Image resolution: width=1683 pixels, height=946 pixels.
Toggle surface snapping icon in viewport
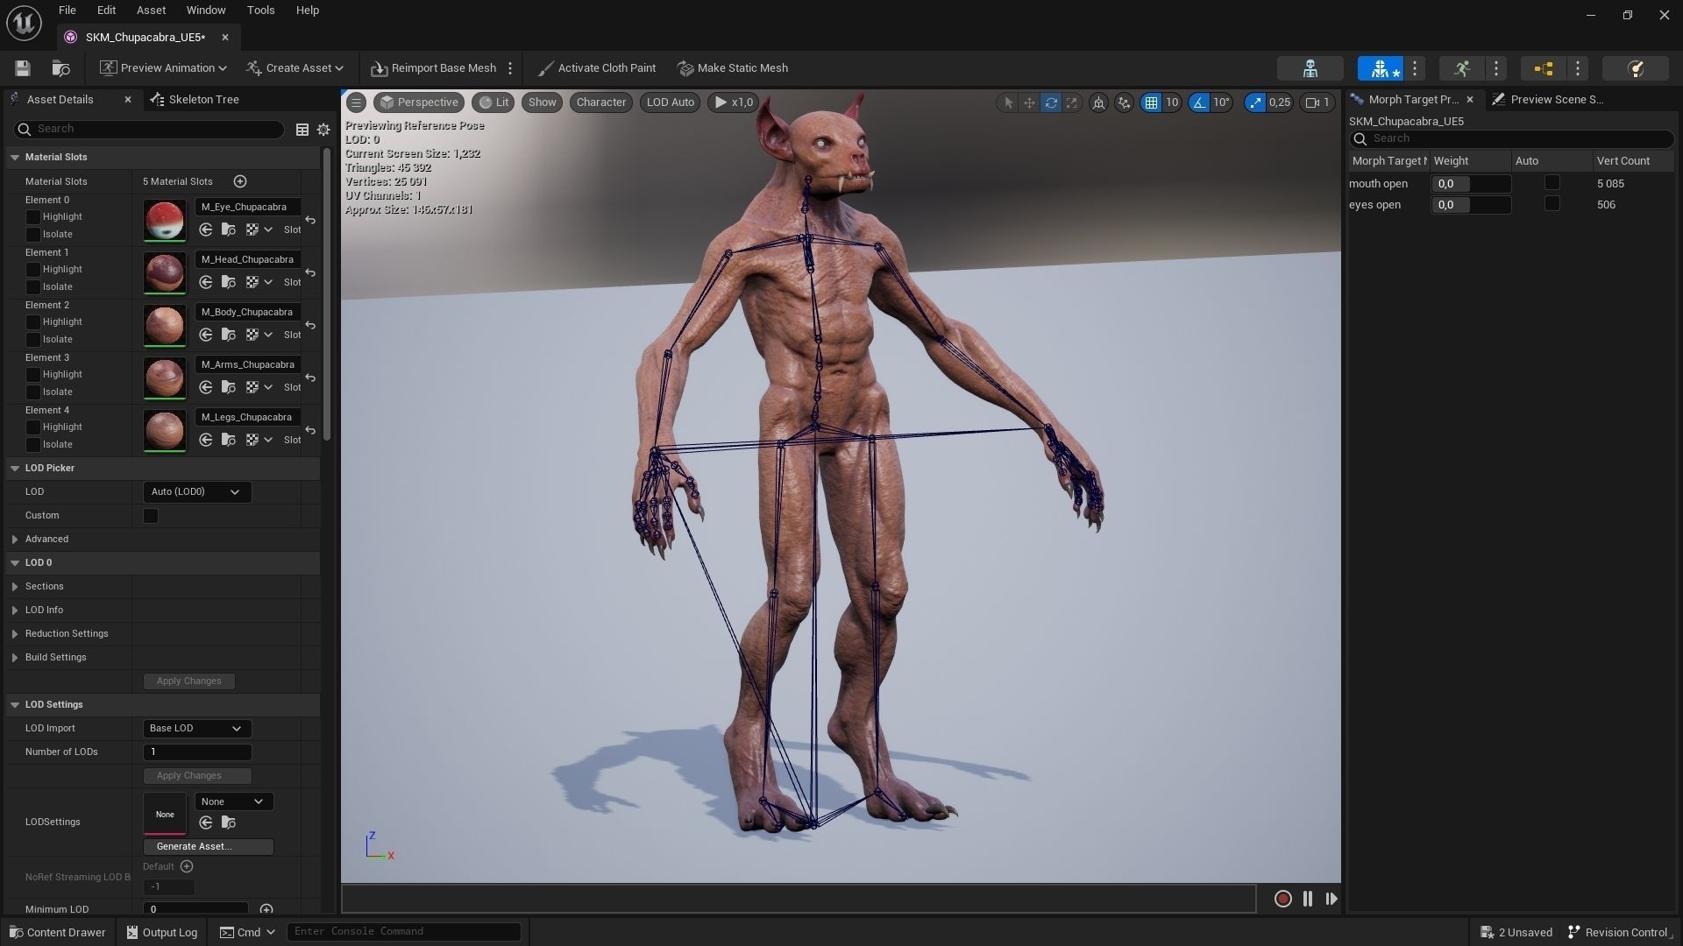click(1124, 102)
